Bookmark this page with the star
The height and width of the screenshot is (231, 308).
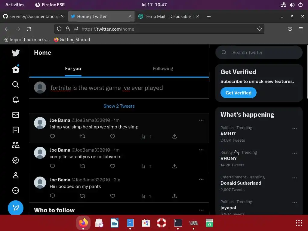pyautogui.click(x=260, y=29)
